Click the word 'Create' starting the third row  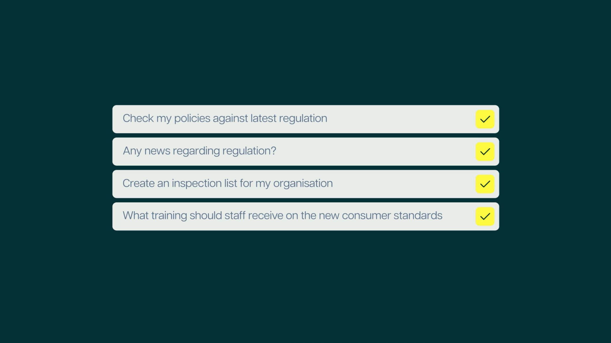[138, 183]
